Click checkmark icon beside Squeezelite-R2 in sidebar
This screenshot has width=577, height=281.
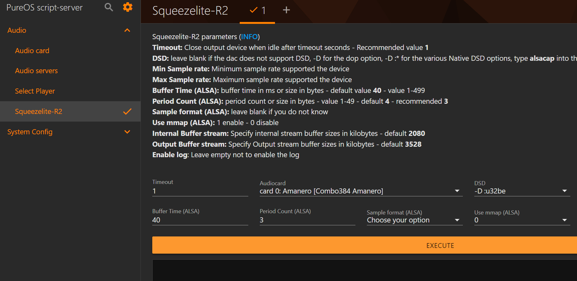point(127,111)
